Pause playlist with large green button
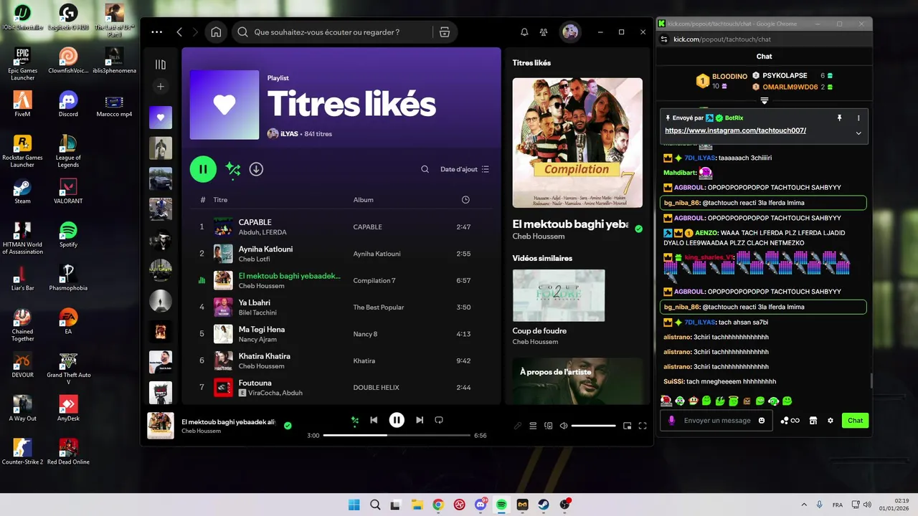 pyautogui.click(x=203, y=169)
